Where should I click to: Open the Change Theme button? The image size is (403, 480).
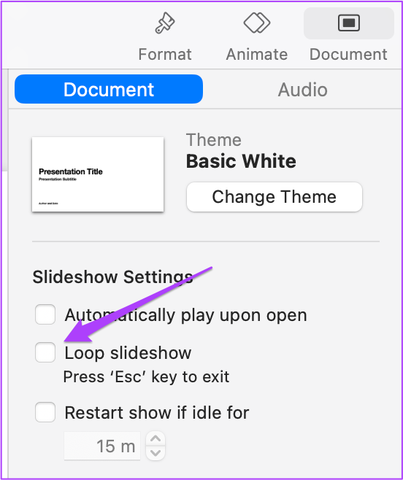pyautogui.click(x=275, y=197)
